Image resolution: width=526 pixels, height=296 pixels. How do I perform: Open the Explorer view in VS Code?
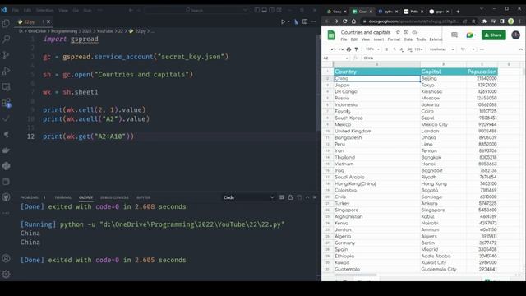(x=6, y=24)
